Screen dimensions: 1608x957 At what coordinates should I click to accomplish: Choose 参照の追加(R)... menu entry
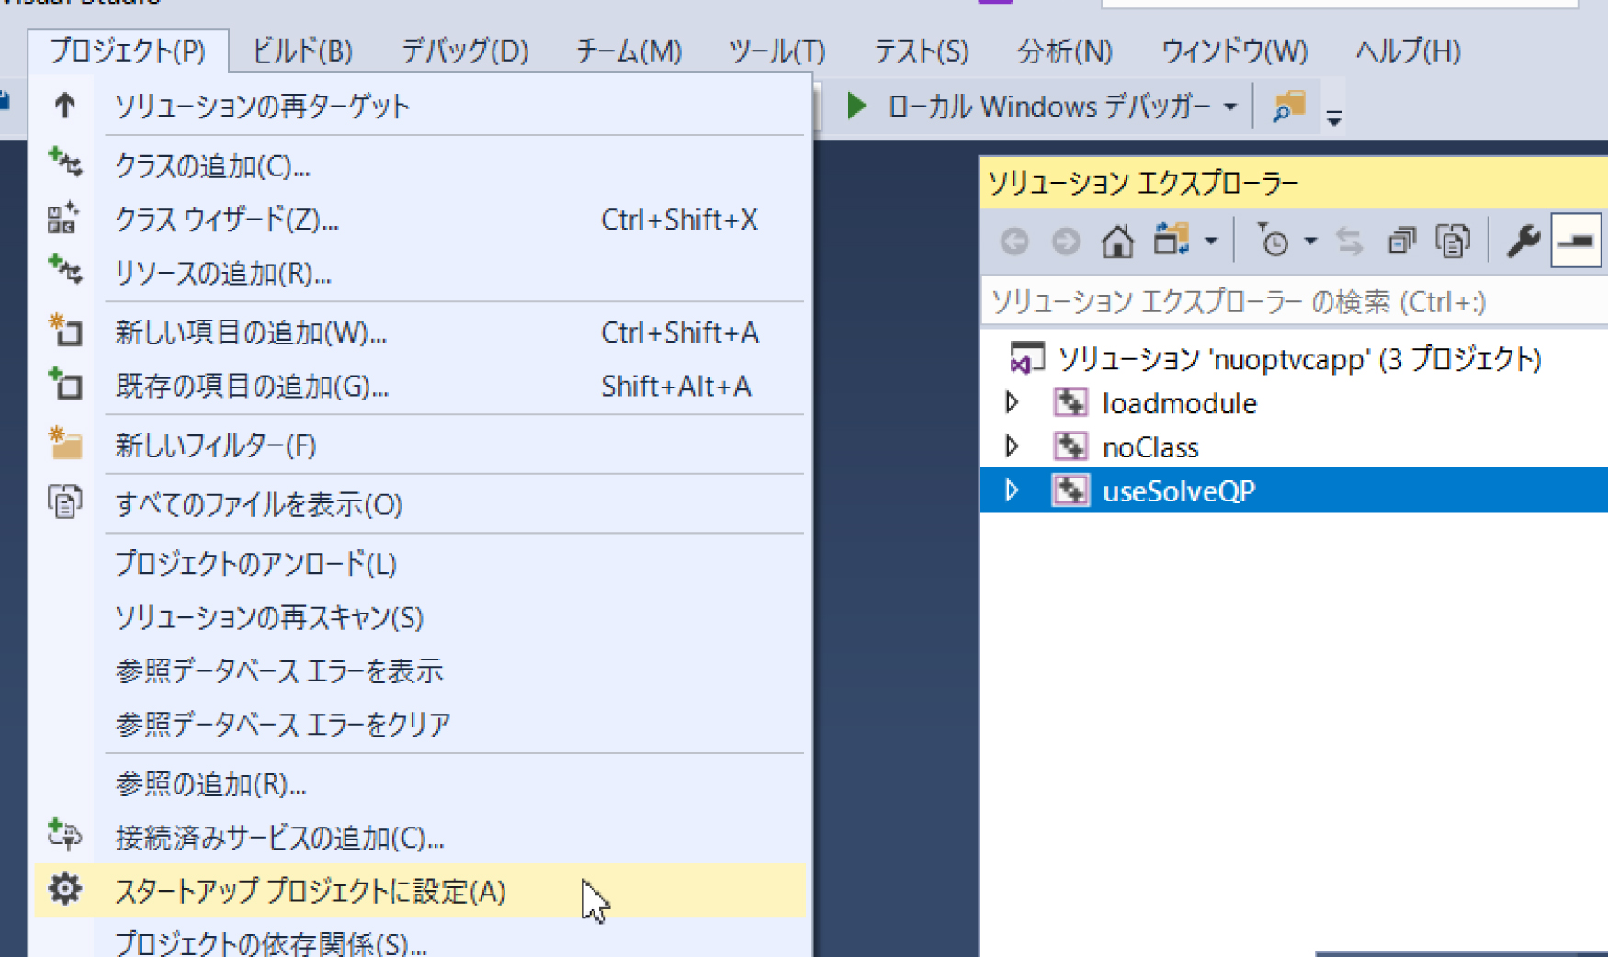click(420, 783)
